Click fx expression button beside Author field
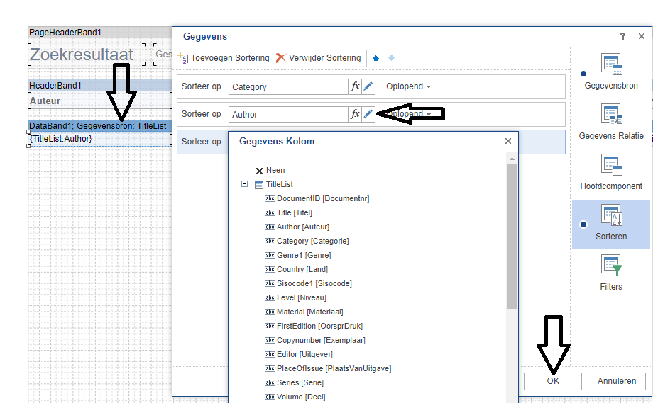Screen dimensions: 653x403 [355, 114]
